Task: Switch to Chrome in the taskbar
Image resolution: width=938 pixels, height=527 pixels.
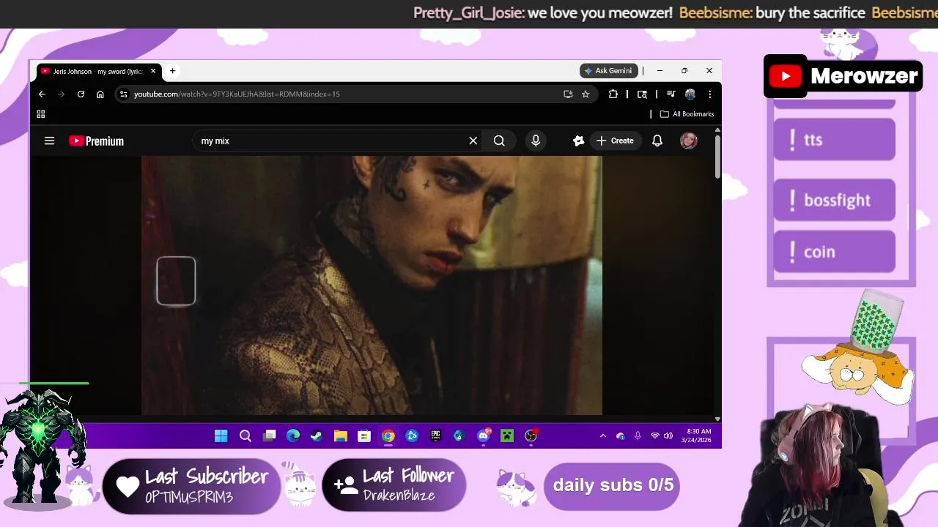Action: [x=388, y=436]
